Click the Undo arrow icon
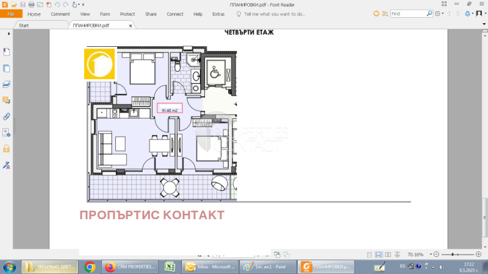 click(57, 5)
